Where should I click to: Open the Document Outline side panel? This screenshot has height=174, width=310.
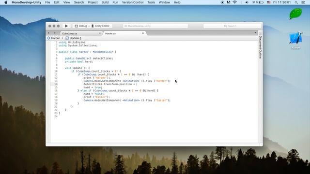click(261, 47)
